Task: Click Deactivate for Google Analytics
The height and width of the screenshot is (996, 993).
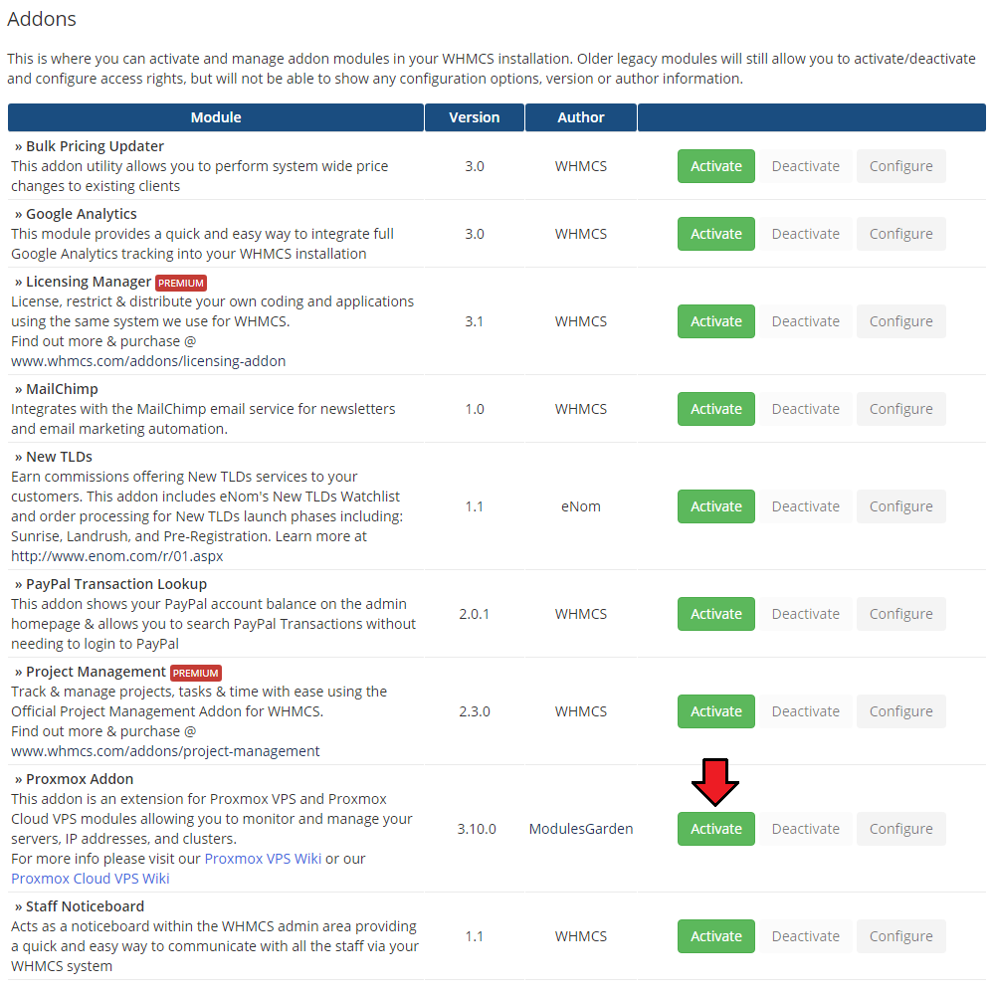Action: pyautogui.click(x=805, y=234)
